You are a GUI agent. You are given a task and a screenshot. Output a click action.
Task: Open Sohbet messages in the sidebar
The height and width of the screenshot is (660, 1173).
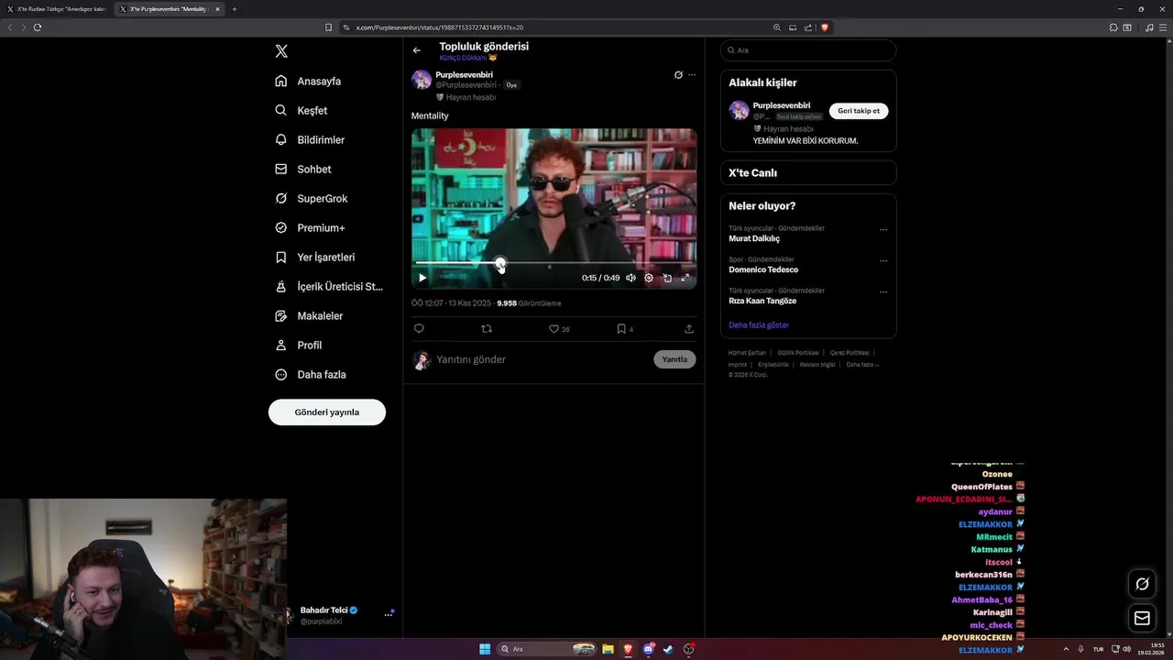[x=303, y=169]
